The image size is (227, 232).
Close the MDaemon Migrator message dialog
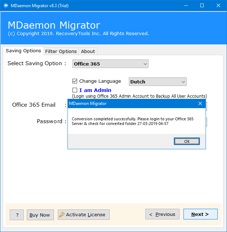200,103
